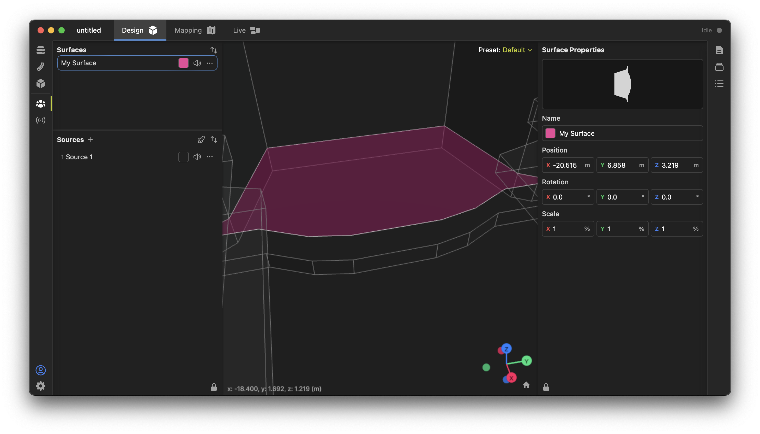Open the speaker arrays sidebar icon
760x434 pixels.
point(41,67)
